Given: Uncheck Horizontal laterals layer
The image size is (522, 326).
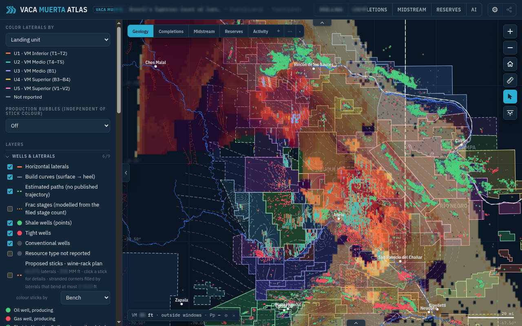Looking at the screenshot, I should [x=10, y=167].
